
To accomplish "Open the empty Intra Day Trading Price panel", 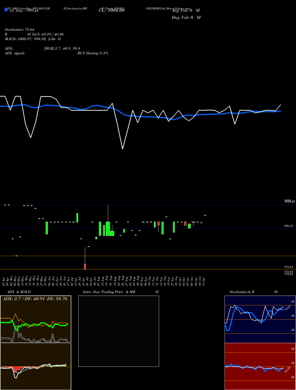I will point(118,331).
